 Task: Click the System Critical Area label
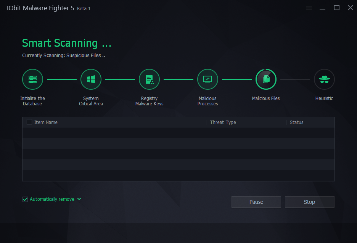(x=91, y=101)
